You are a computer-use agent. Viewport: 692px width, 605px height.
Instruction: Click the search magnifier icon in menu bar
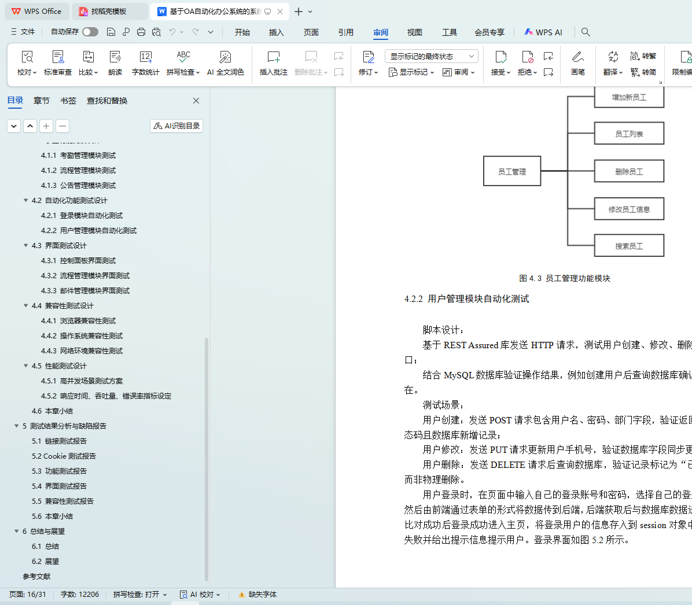[x=586, y=32]
